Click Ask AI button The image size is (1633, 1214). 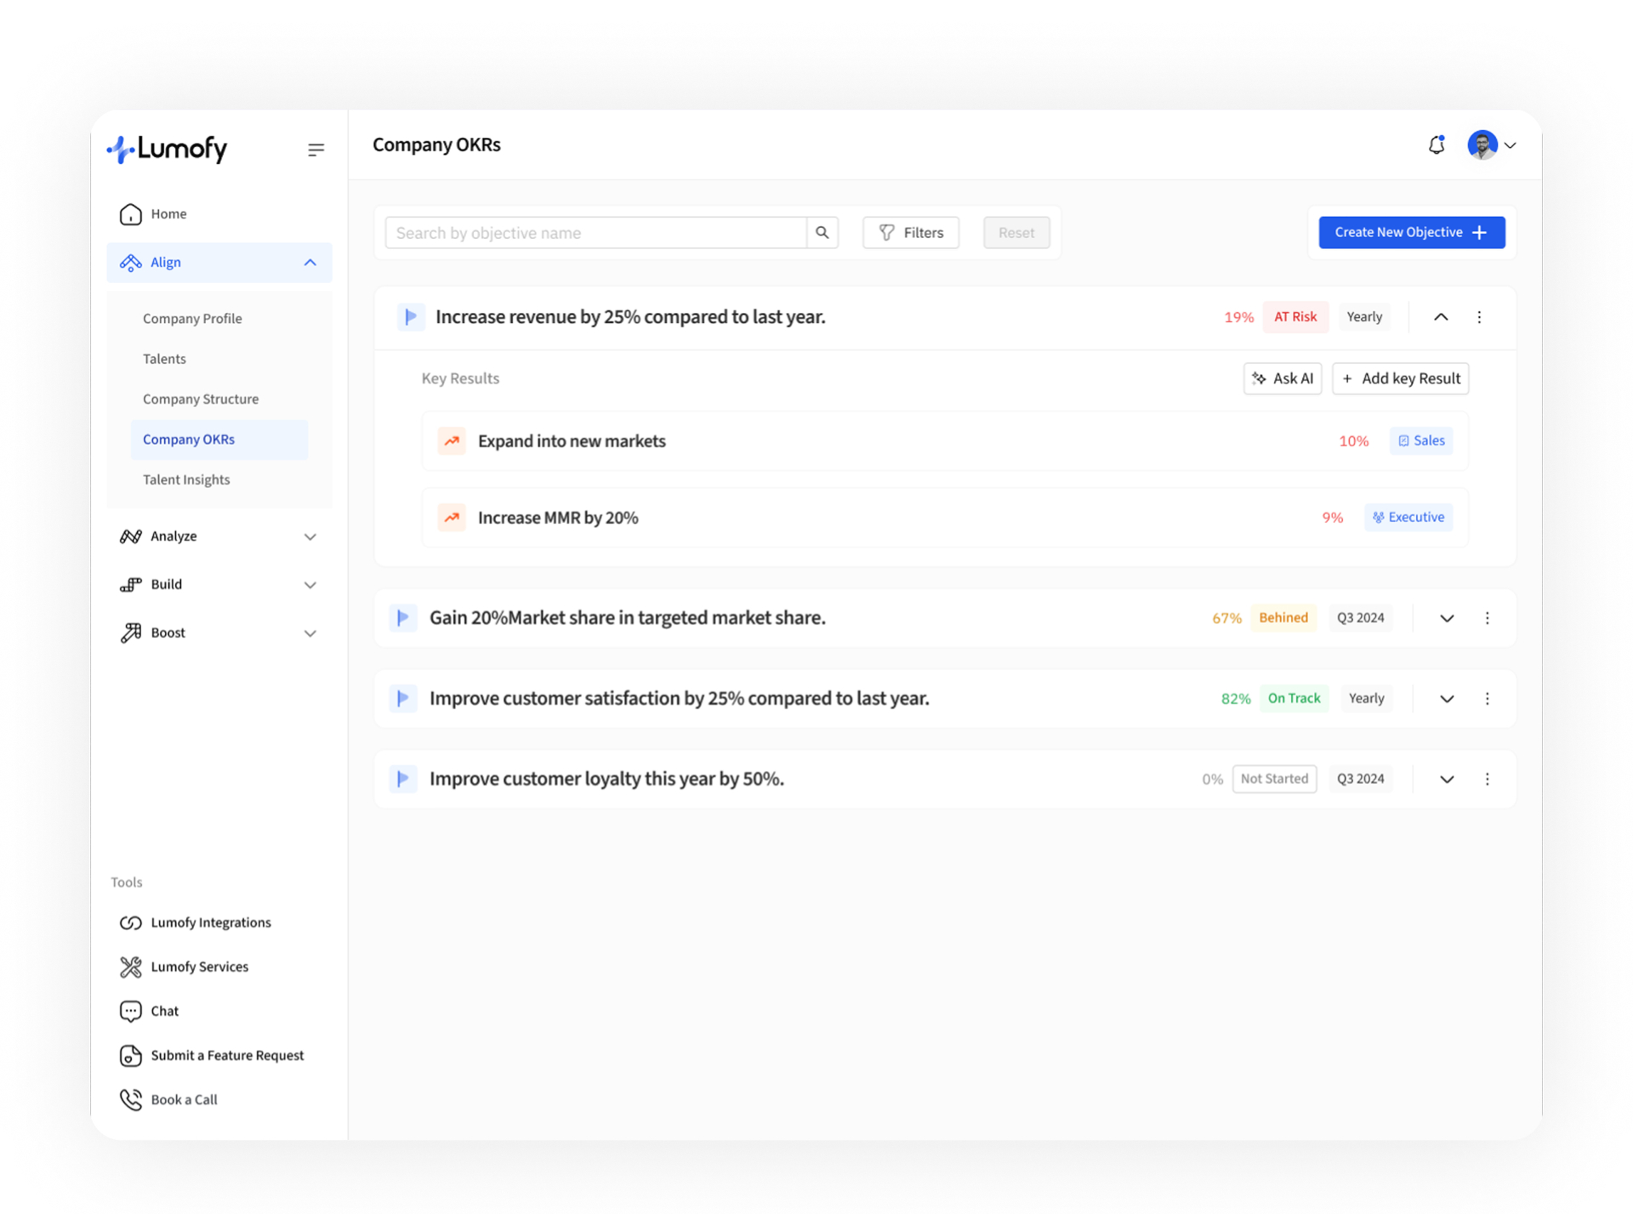click(1283, 378)
